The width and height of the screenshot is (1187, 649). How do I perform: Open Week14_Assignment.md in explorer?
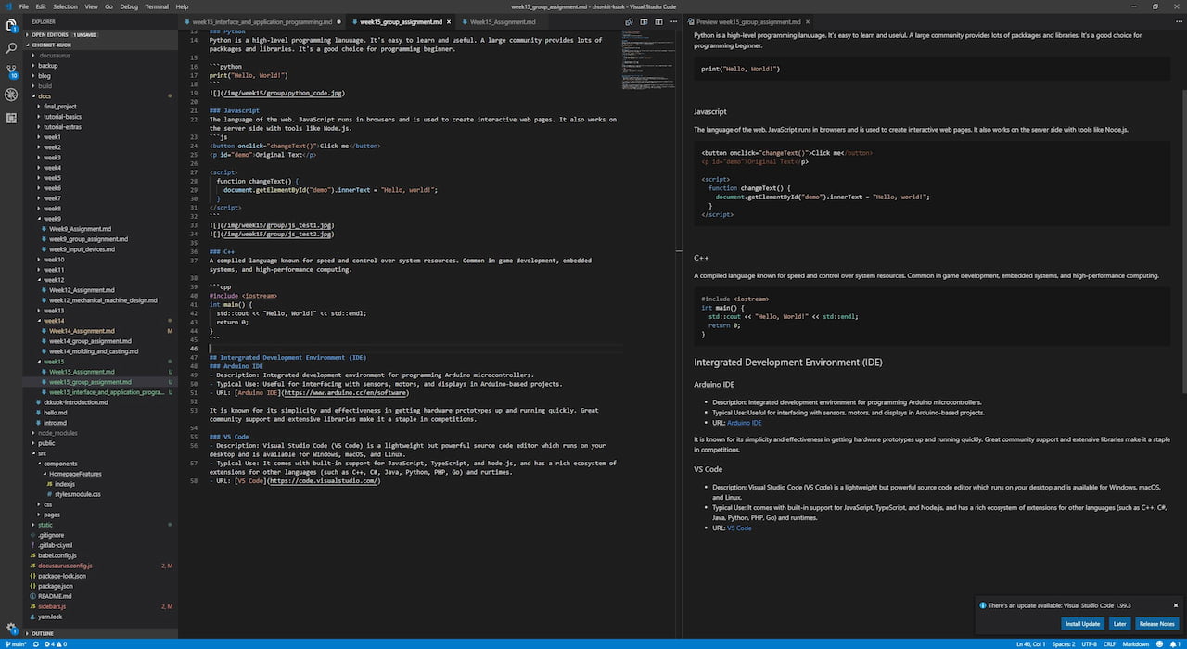(83, 331)
